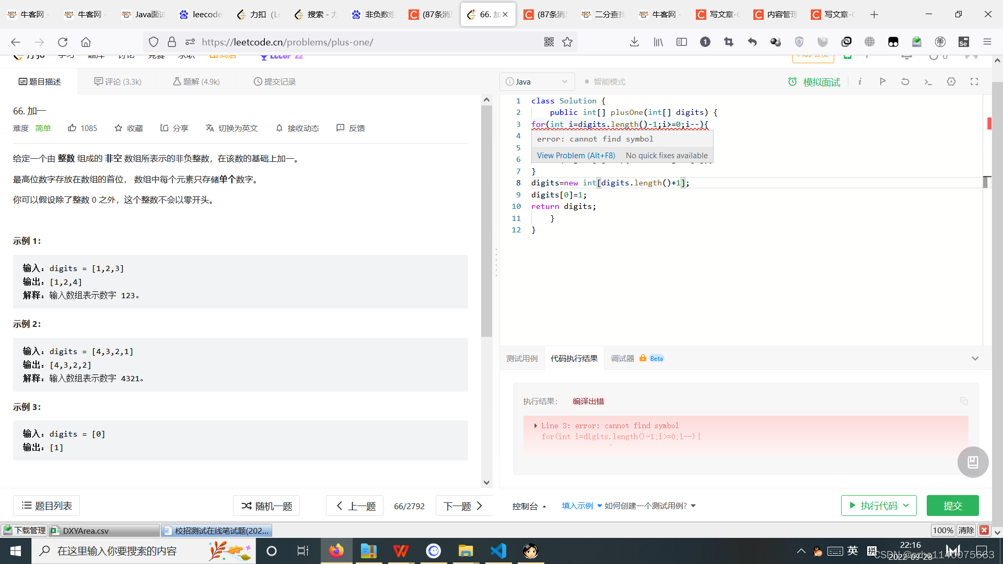1003x564 pixels.
Task: Bookmark this page with the star icon
Action: 567,42
